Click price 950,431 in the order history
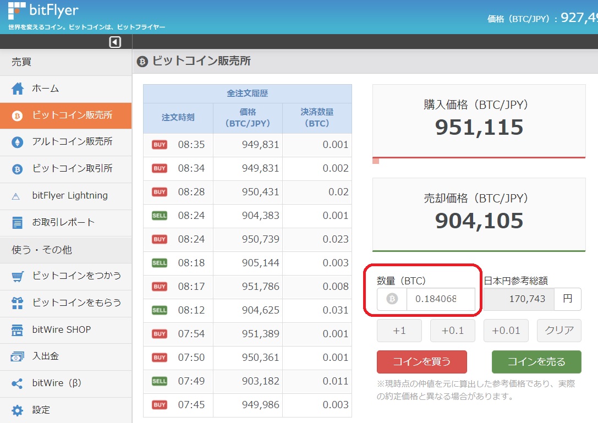 260,192
